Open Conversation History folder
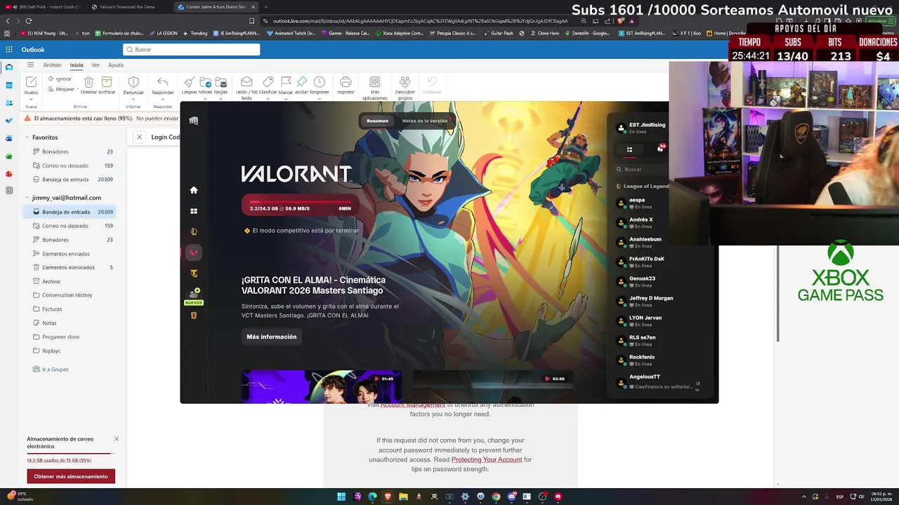Viewport: 899px width, 505px height. coord(67,295)
